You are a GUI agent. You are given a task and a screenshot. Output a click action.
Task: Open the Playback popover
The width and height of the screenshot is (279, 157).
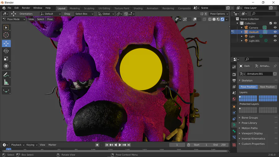[18, 145]
